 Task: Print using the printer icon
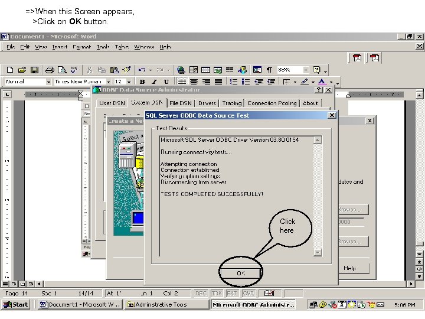pyautogui.click(x=50, y=70)
